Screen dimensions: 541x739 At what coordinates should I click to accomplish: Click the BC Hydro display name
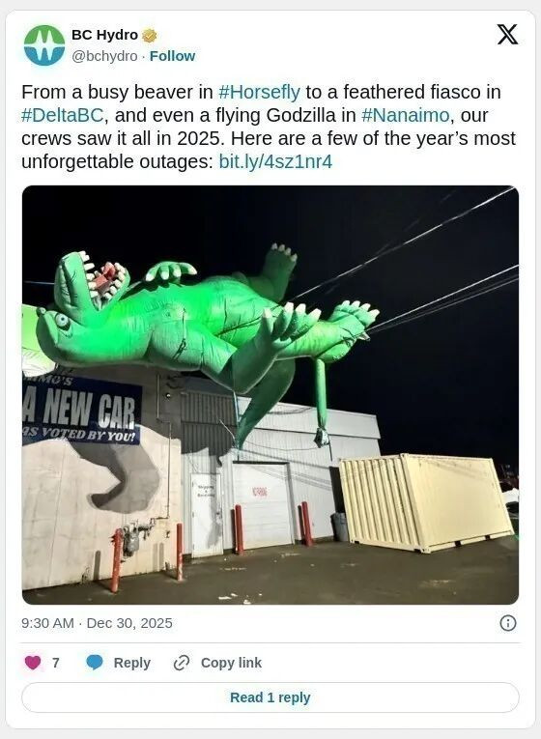[x=104, y=35]
